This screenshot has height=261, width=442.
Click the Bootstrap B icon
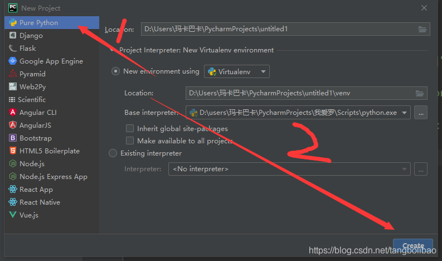tap(13, 138)
